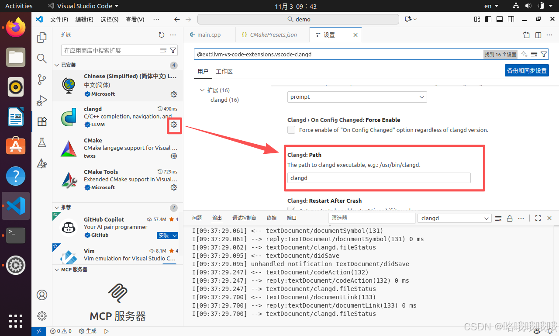559x336 pixels.
Task: Split the editor to the right
Action: coord(538,35)
